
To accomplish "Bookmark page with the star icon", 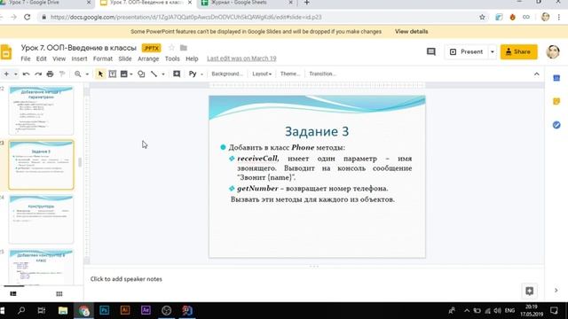I will click(x=482, y=17).
